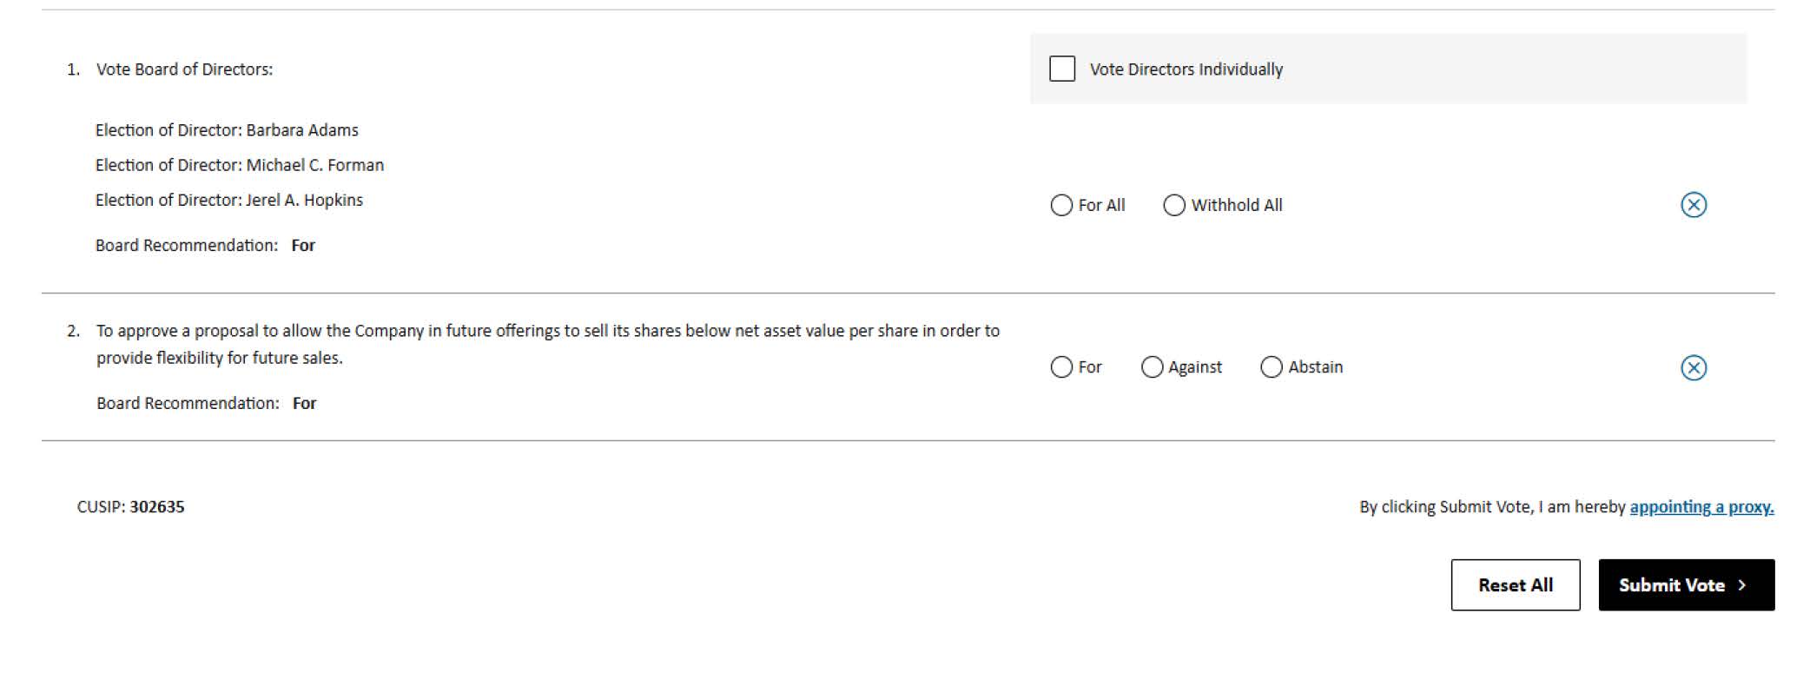
Task: Click the 'By clicking Submit Vote' disclaimer text
Action: point(1491,507)
